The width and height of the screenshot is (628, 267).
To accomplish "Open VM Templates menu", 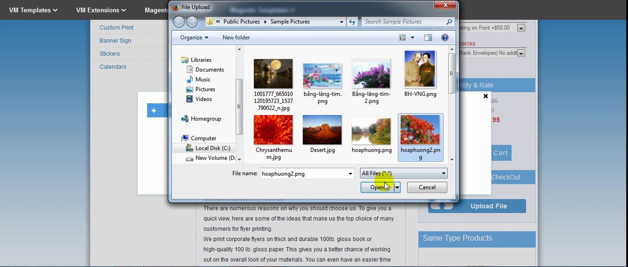I will pos(33,10).
